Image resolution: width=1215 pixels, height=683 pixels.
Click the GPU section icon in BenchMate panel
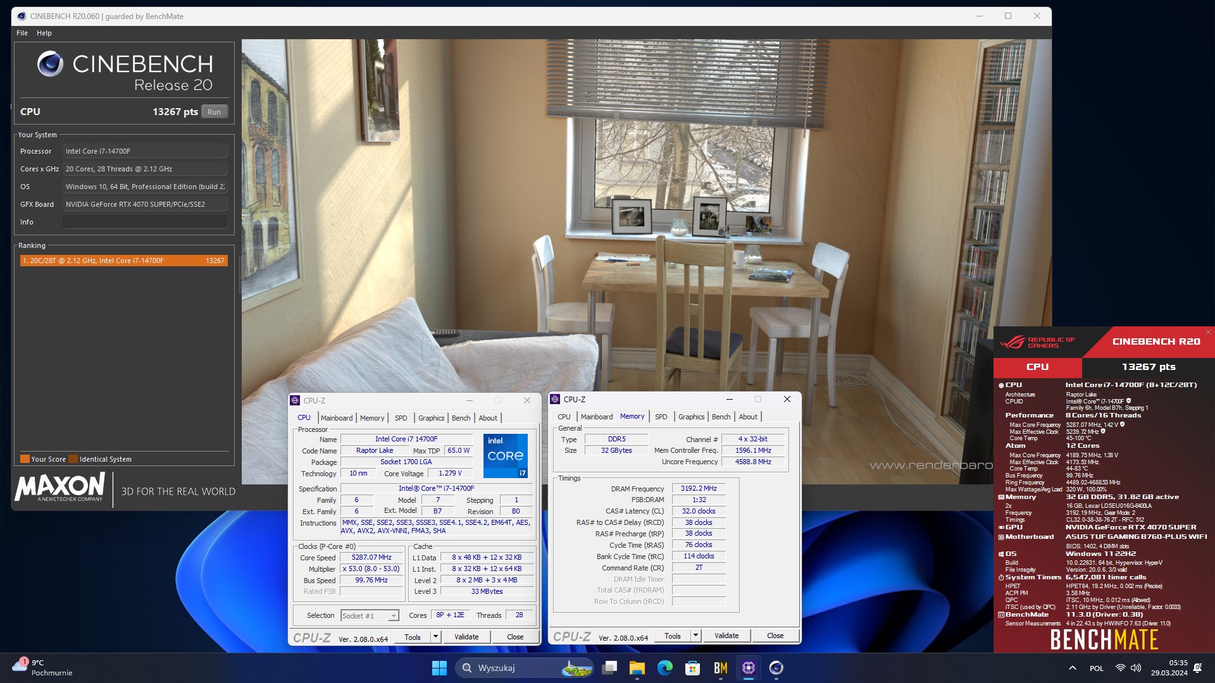tap(1001, 527)
